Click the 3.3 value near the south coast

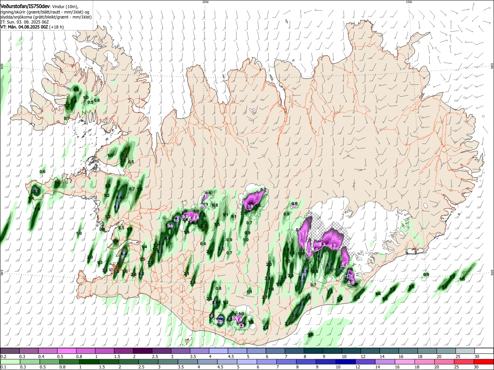coord(266,328)
